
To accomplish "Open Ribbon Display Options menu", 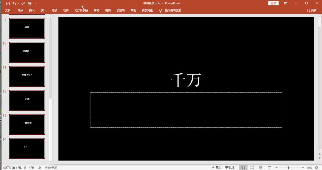I will point(286,3).
